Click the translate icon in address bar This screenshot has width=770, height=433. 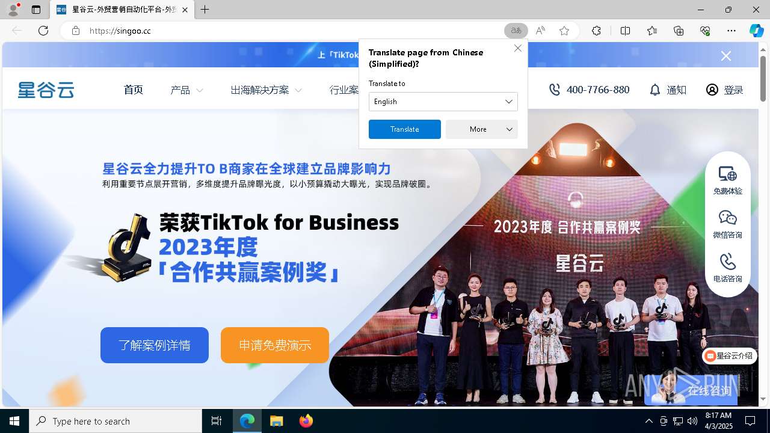pos(516,31)
